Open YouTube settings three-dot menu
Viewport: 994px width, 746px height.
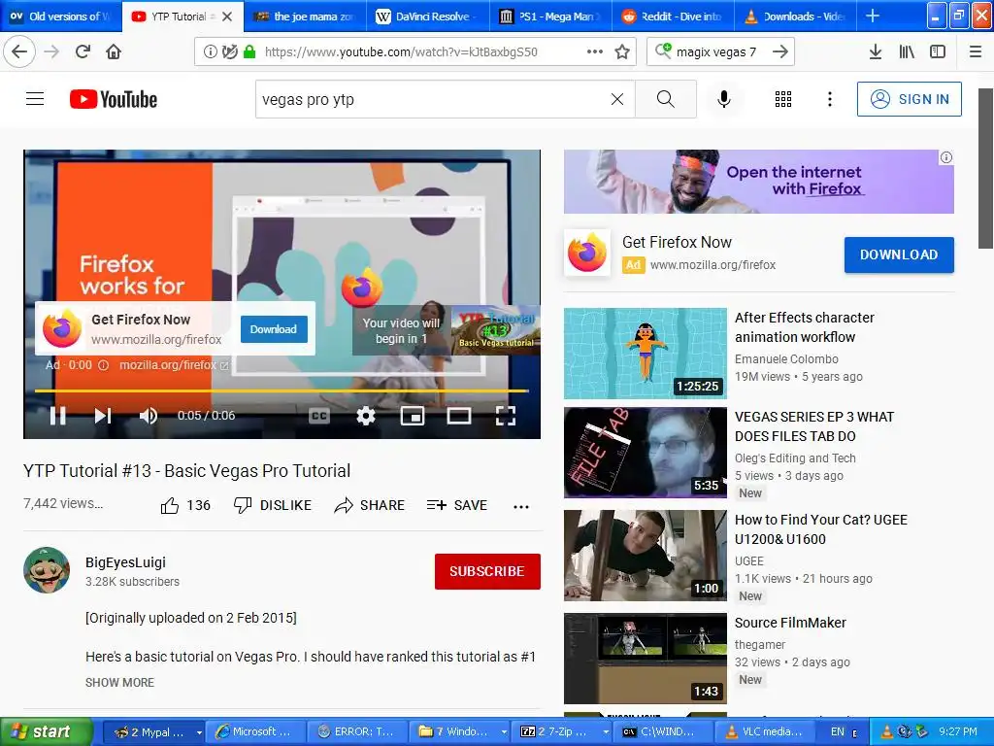(x=830, y=99)
